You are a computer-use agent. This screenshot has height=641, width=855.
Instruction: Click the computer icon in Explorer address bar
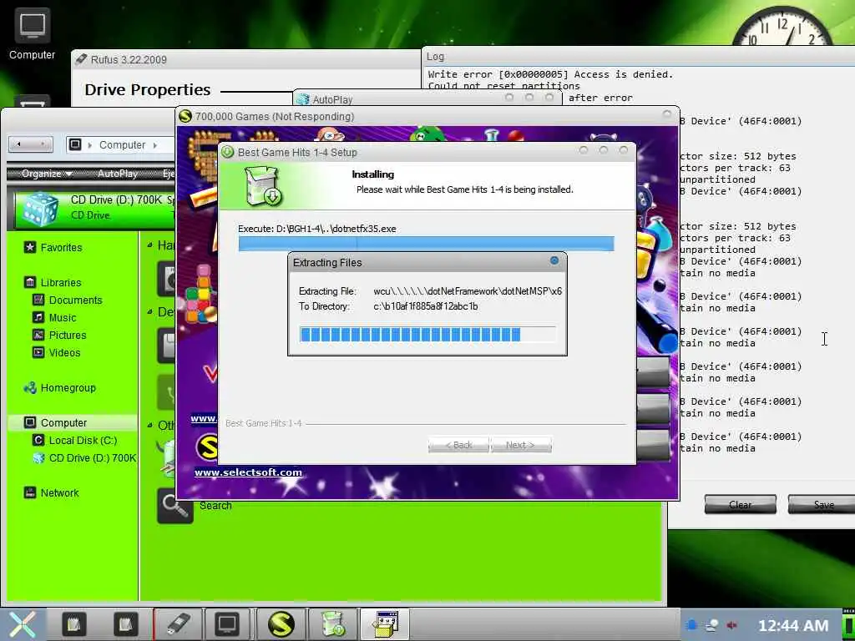[76, 144]
